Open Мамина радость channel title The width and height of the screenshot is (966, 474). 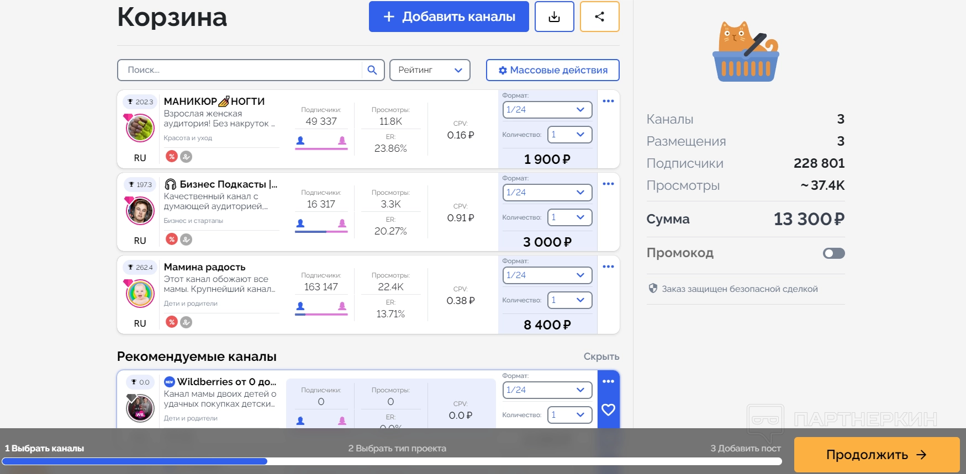pyautogui.click(x=204, y=267)
